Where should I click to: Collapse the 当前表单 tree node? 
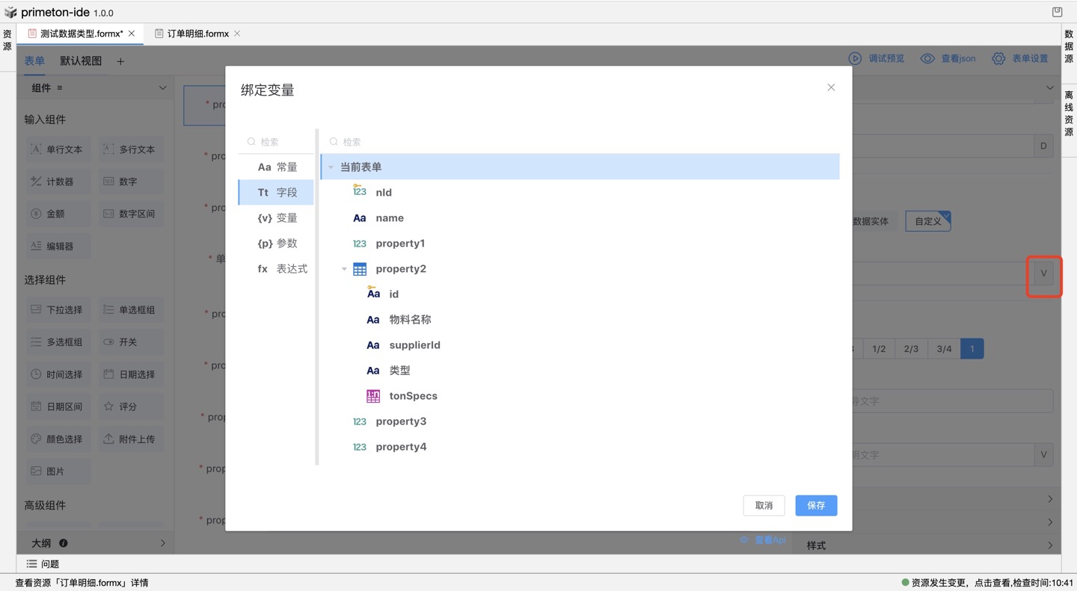point(331,167)
